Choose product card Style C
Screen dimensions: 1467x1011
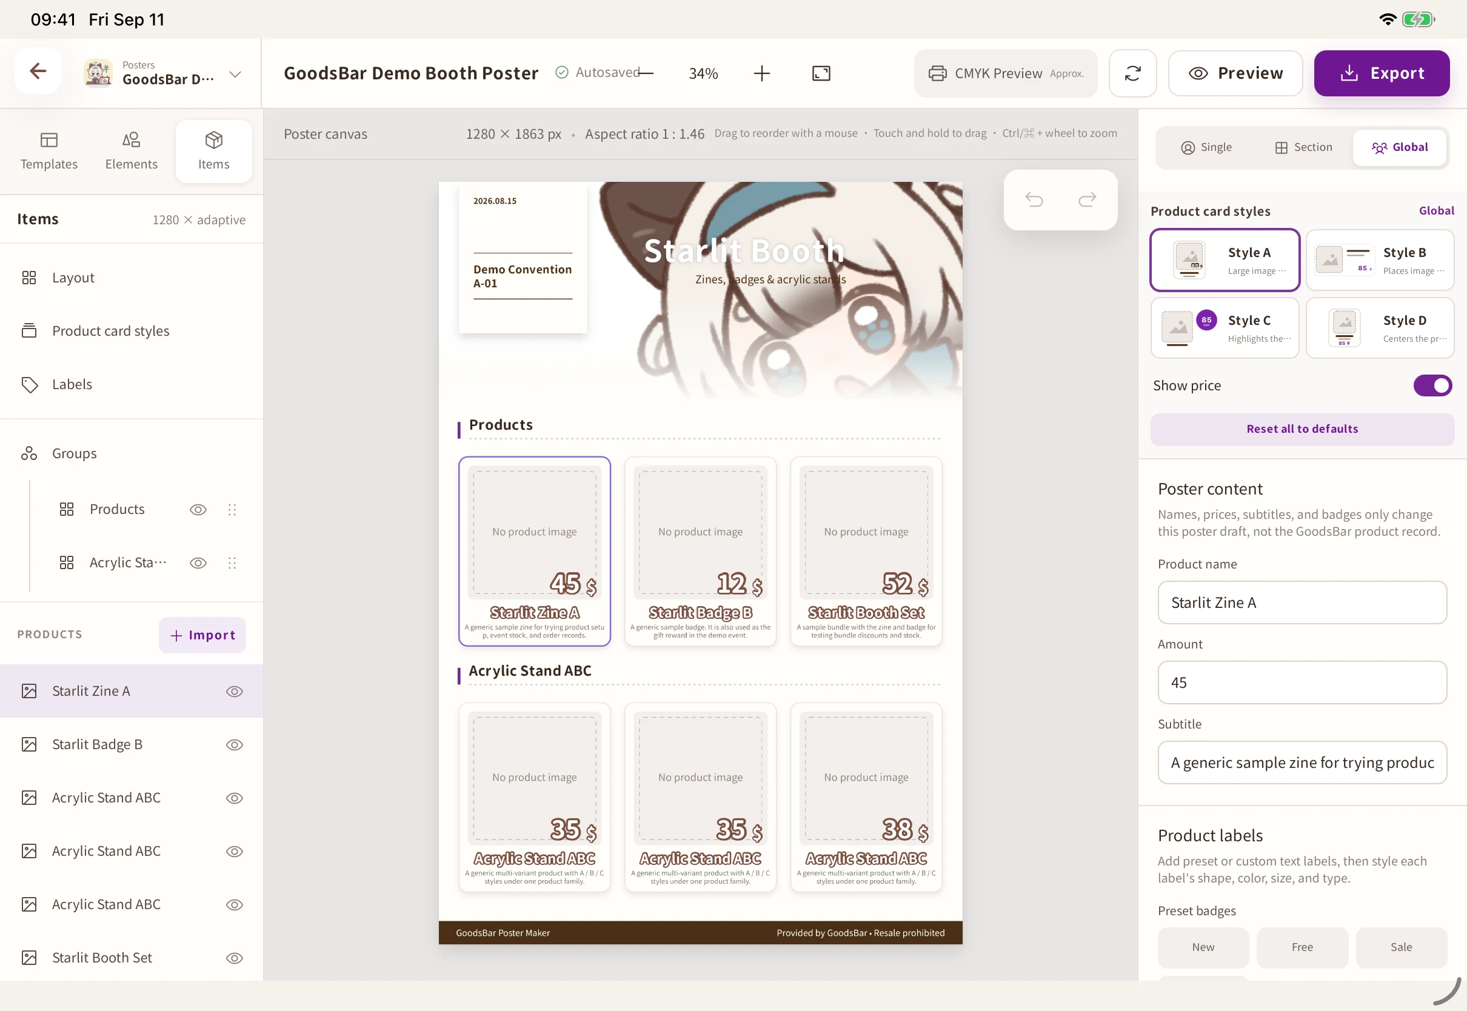pyautogui.click(x=1225, y=328)
